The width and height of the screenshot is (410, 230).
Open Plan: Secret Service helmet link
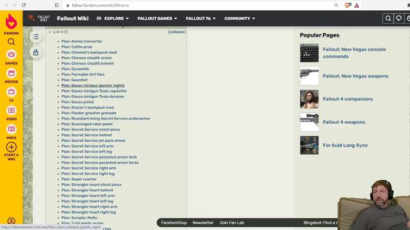coord(86,135)
